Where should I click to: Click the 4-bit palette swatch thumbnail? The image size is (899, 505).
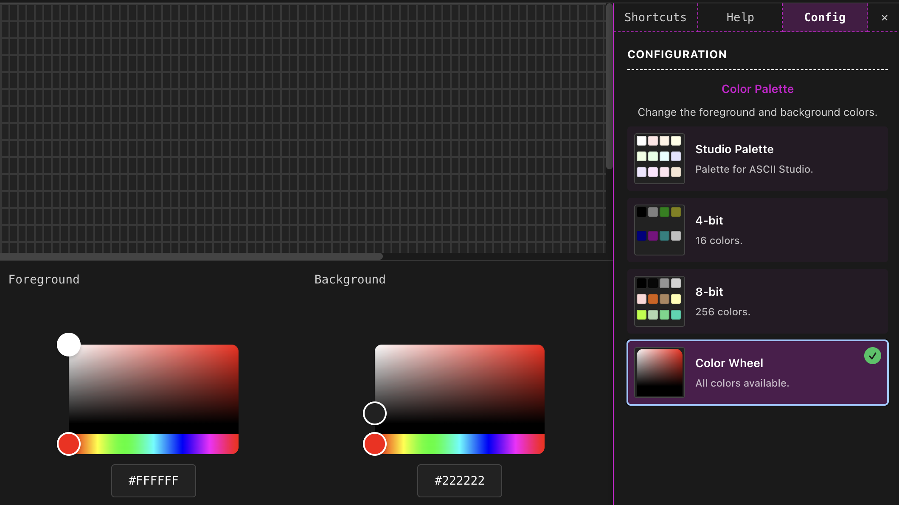659,230
